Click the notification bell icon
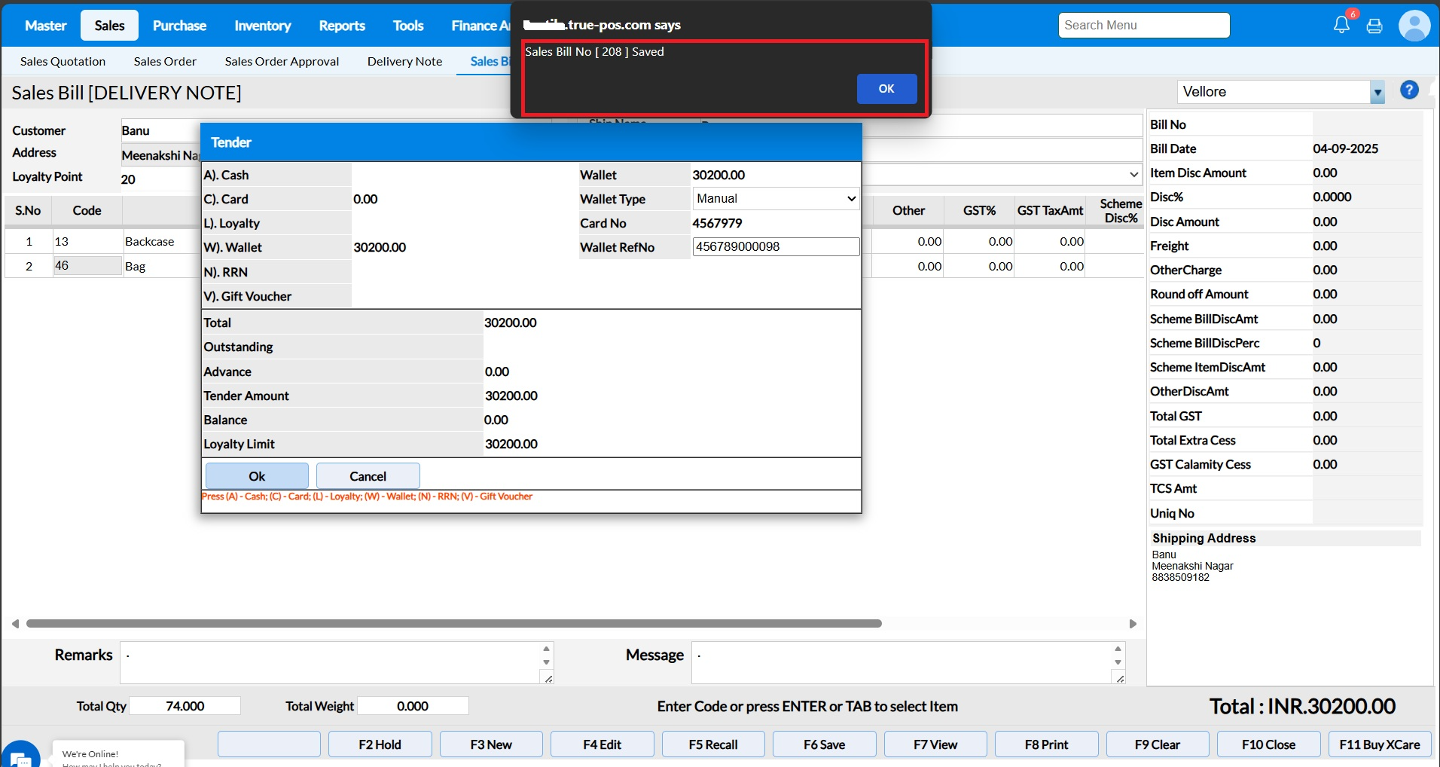Screen dimensions: 1440x767 click(x=1341, y=25)
